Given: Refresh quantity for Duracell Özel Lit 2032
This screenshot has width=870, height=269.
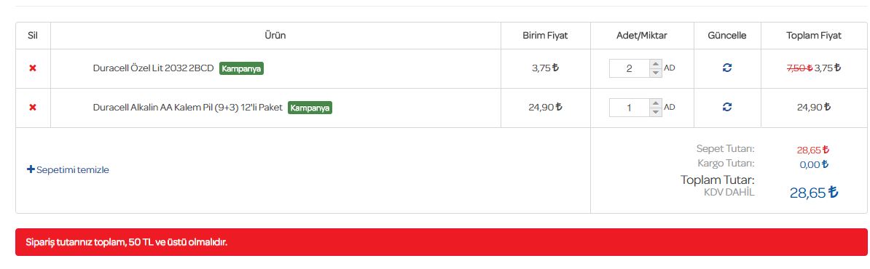Looking at the screenshot, I should [727, 68].
